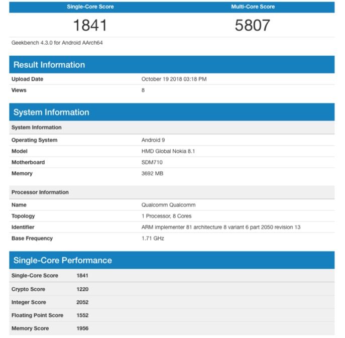Click the Crypto Score value 1220
This screenshot has height=338, width=345.
pyautogui.click(x=82, y=289)
